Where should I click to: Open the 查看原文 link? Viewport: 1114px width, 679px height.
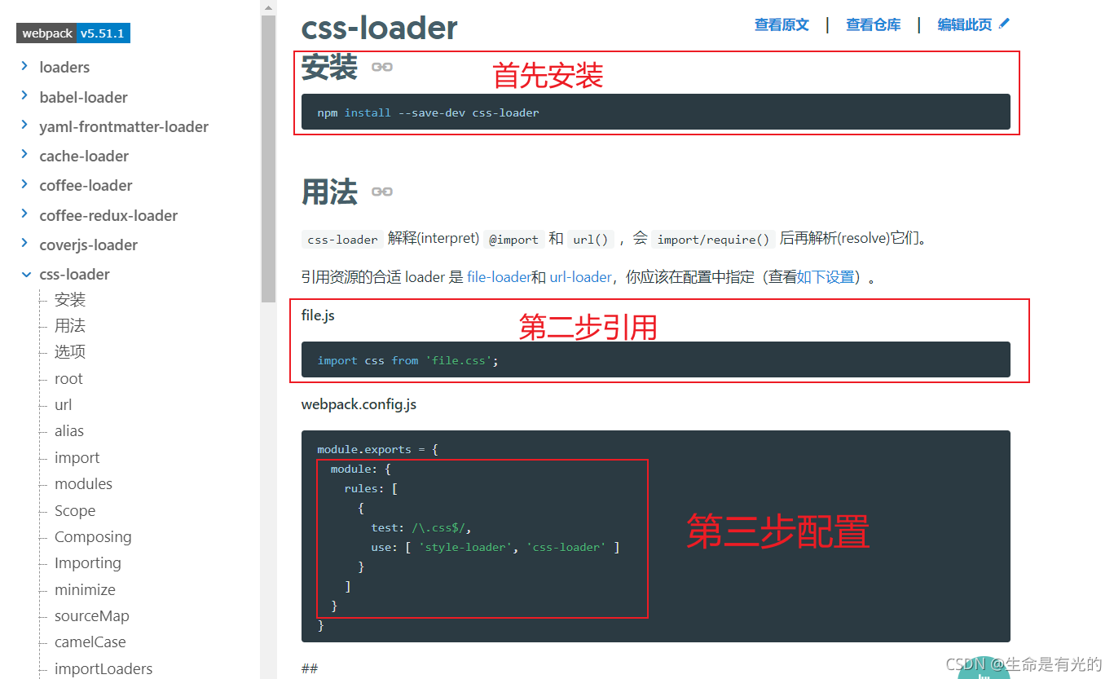click(782, 24)
